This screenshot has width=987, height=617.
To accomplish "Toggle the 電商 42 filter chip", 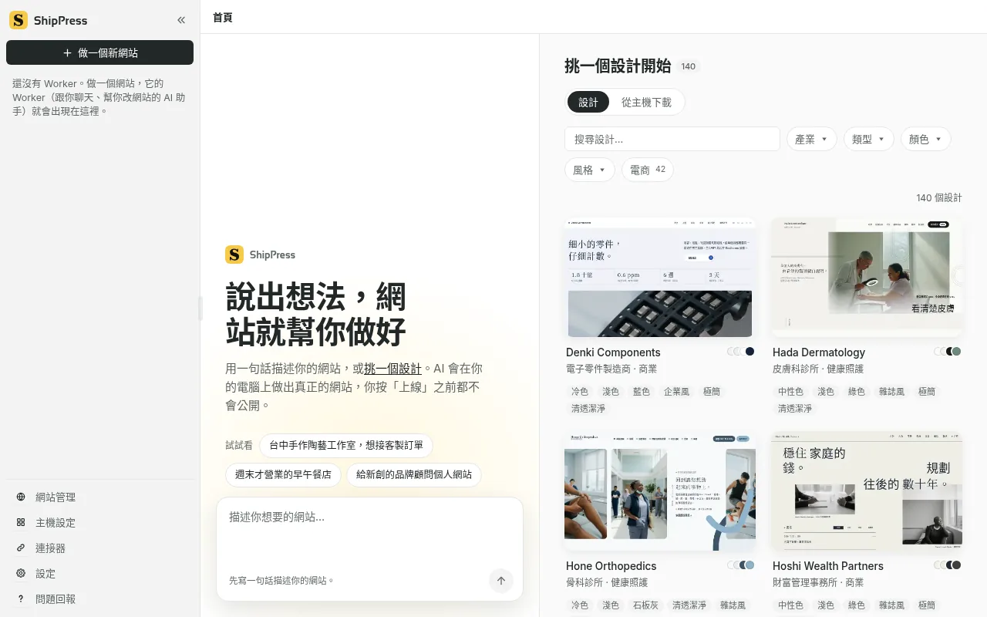I will (x=648, y=170).
